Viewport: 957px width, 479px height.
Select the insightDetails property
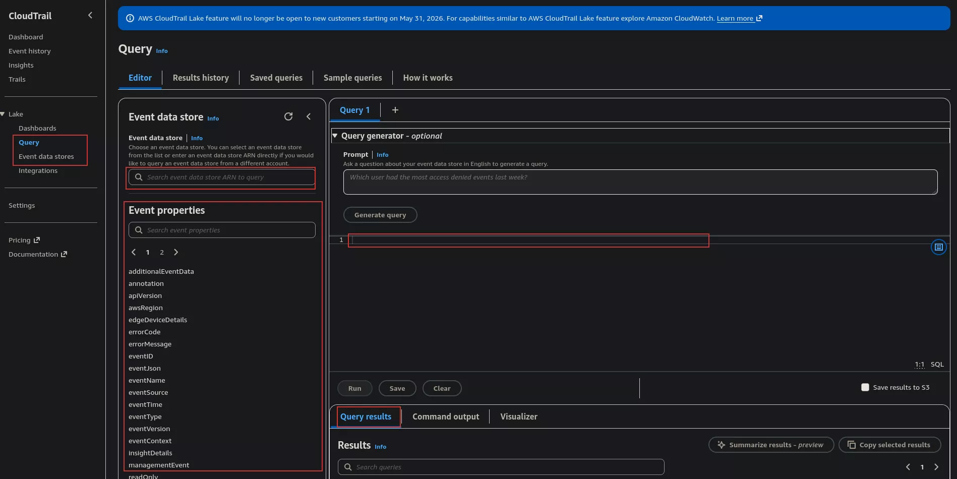pyautogui.click(x=150, y=453)
